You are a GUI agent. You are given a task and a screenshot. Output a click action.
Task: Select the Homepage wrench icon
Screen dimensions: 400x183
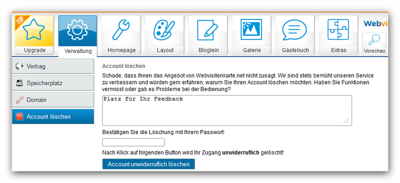121,30
